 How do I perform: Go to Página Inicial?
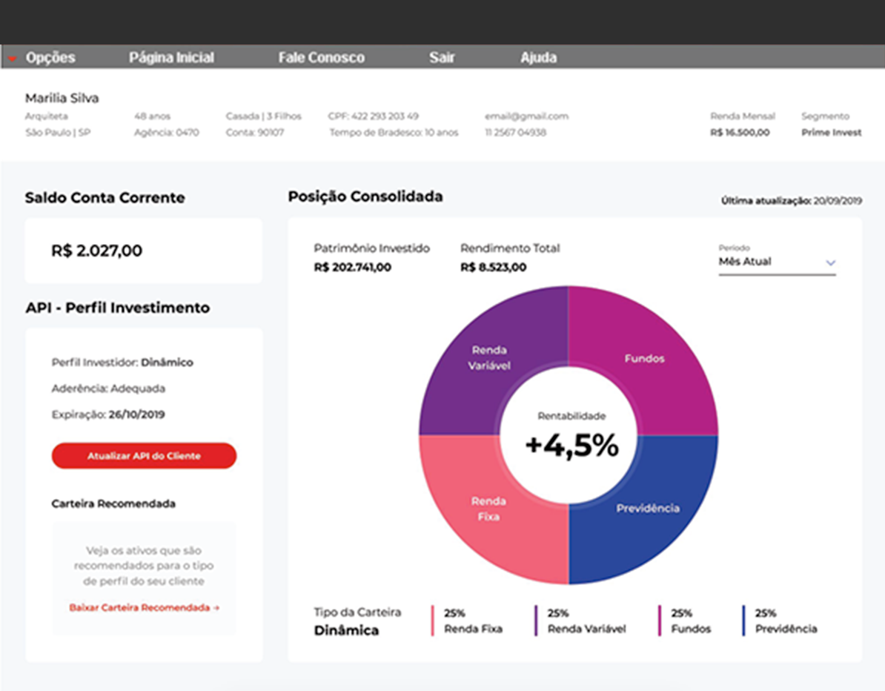171,58
